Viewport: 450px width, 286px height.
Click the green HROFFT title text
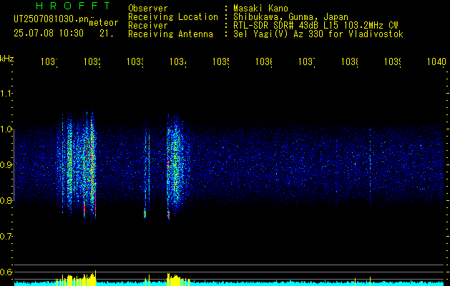(74, 6)
